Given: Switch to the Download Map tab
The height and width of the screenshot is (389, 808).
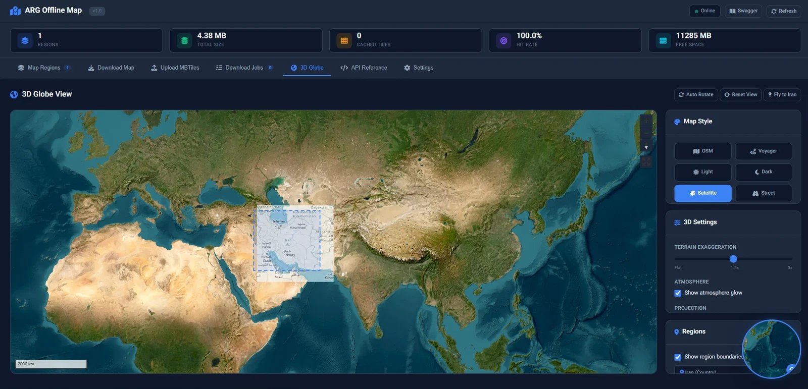Looking at the screenshot, I should pyautogui.click(x=111, y=68).
